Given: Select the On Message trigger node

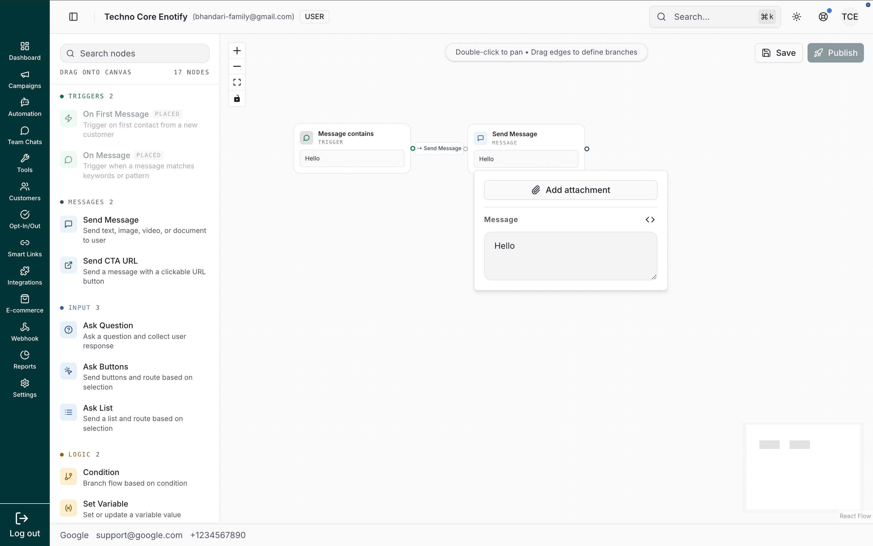Looking at the screenshot, I should point(135,165).
